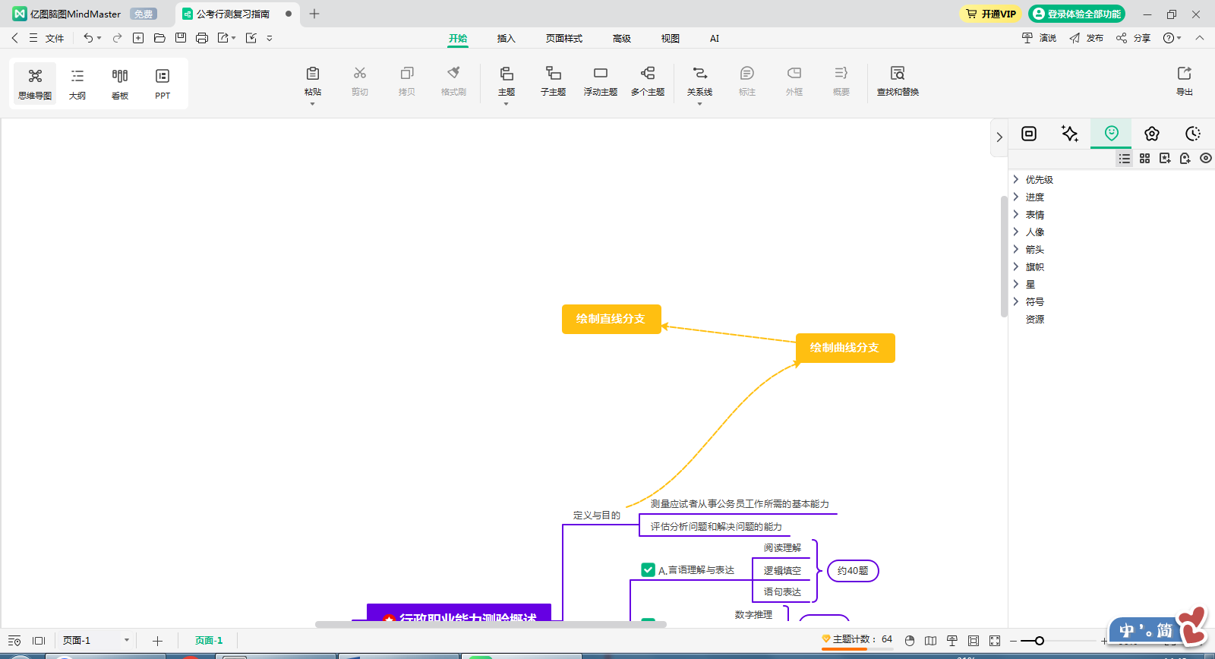Toggle the mark panel list view
Screen dimensions: 1215x659
pyautogui.click(x=1125, y=159)
